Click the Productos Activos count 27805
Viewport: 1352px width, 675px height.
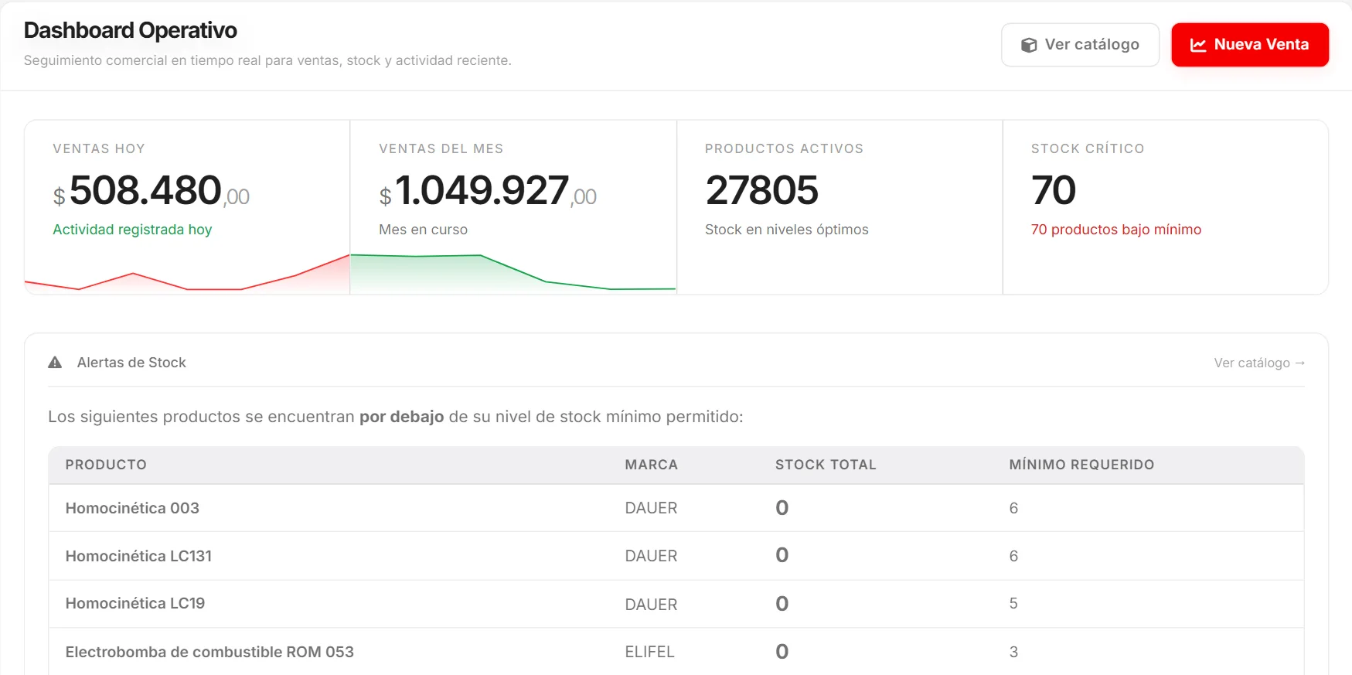click(762, 190)
